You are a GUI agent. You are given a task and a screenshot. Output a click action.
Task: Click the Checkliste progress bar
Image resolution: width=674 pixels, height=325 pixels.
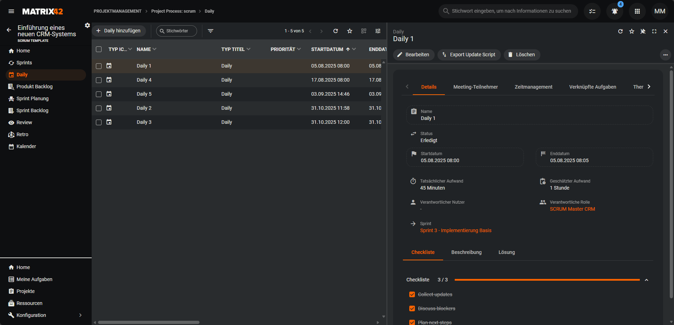[547, 280]
